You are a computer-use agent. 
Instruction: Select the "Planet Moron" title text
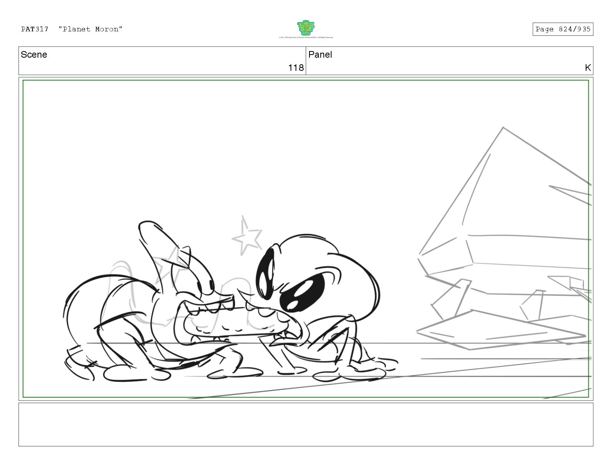pyautogui.click(x=91, y=29)
